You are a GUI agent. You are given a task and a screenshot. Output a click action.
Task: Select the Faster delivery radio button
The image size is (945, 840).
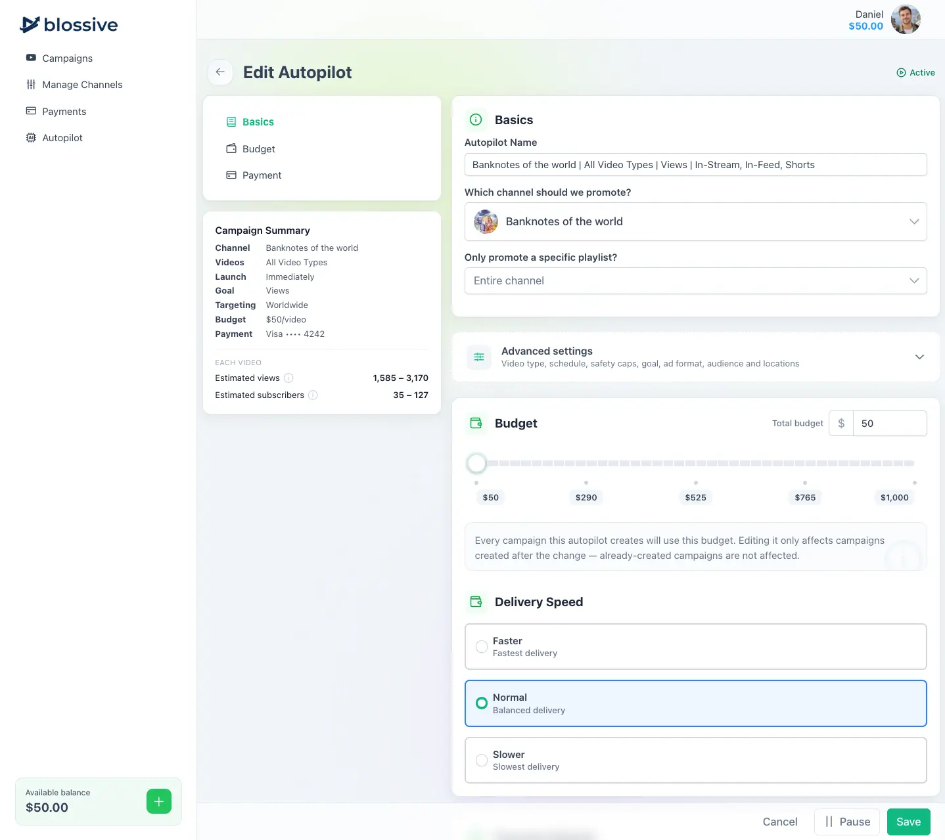[x=482, y=646]
